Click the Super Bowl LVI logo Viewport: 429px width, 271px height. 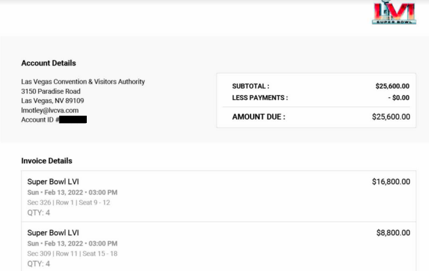[394, 12]
